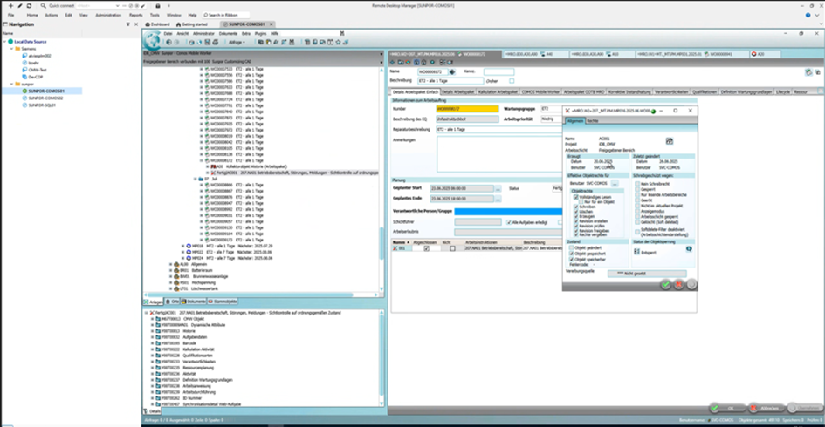Click the 'Nicht gesetzt' Vererbungsquelle button
The image size is (825, 427).
(649, 274)
